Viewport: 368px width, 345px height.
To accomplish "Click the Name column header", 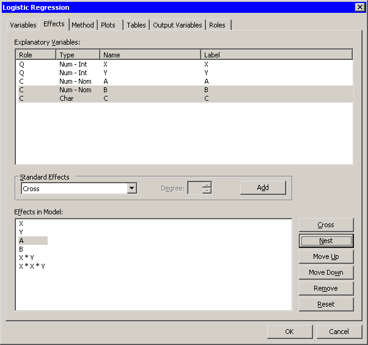I will click(x=150, y=55).
